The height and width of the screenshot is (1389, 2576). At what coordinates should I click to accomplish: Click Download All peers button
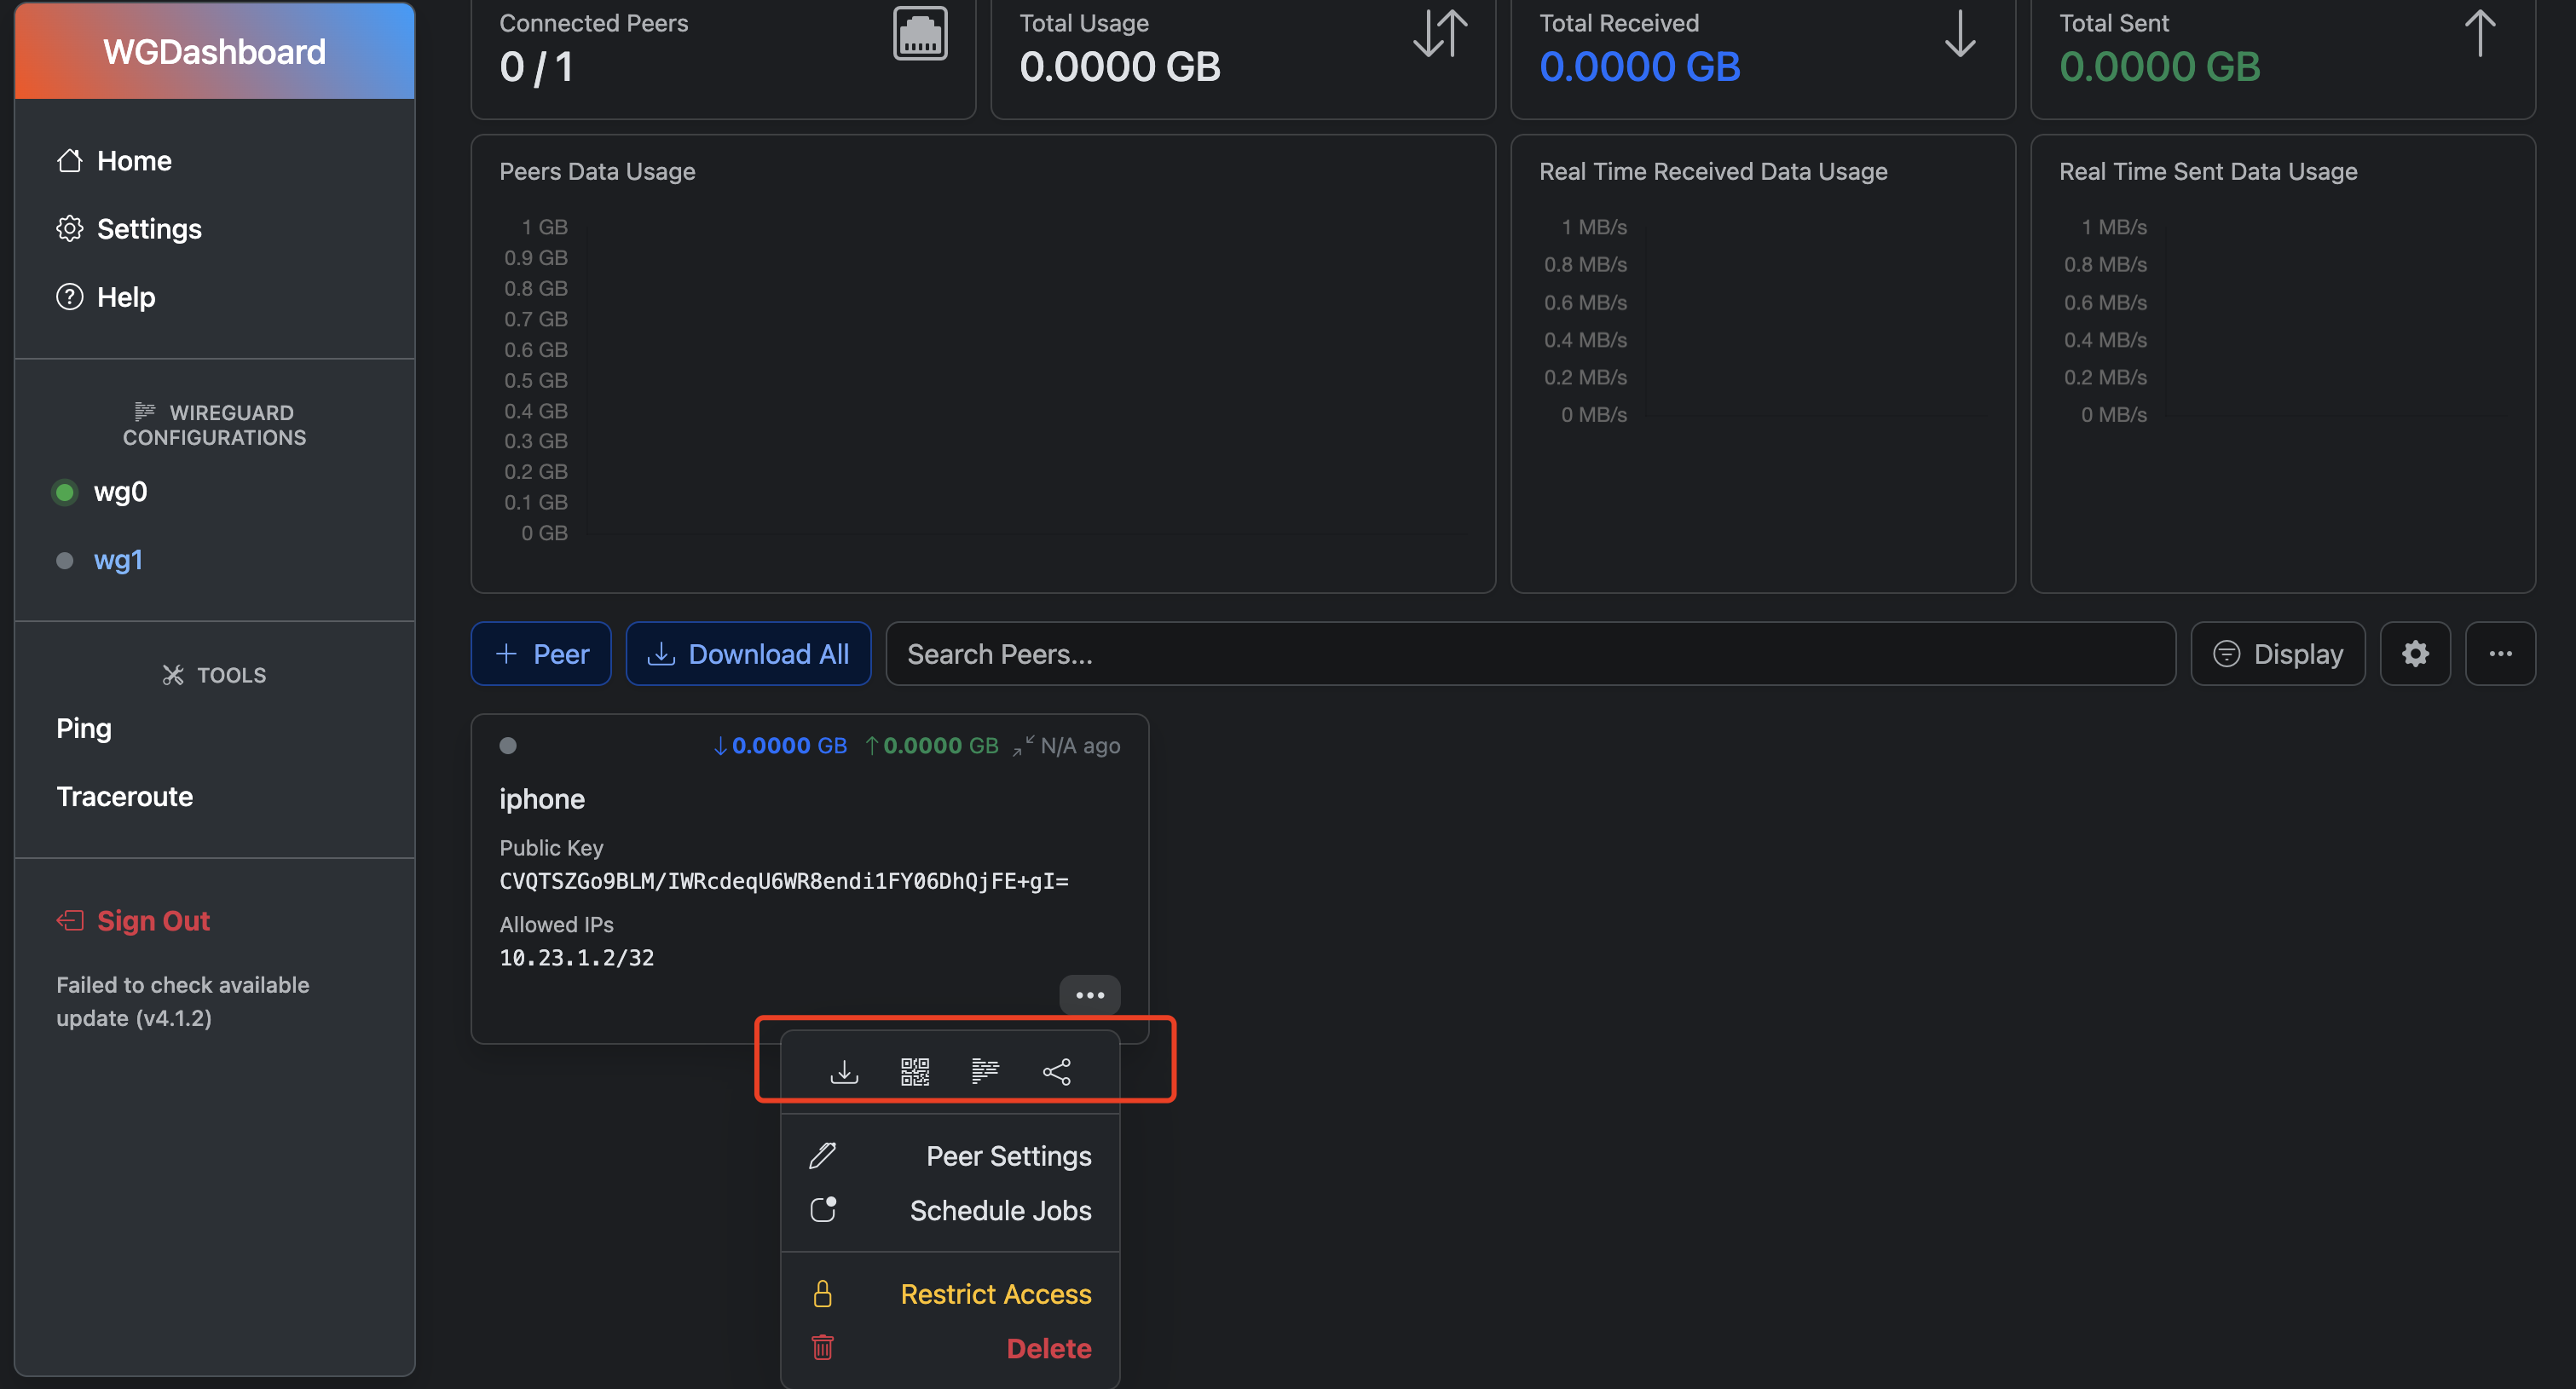(748, 654)
